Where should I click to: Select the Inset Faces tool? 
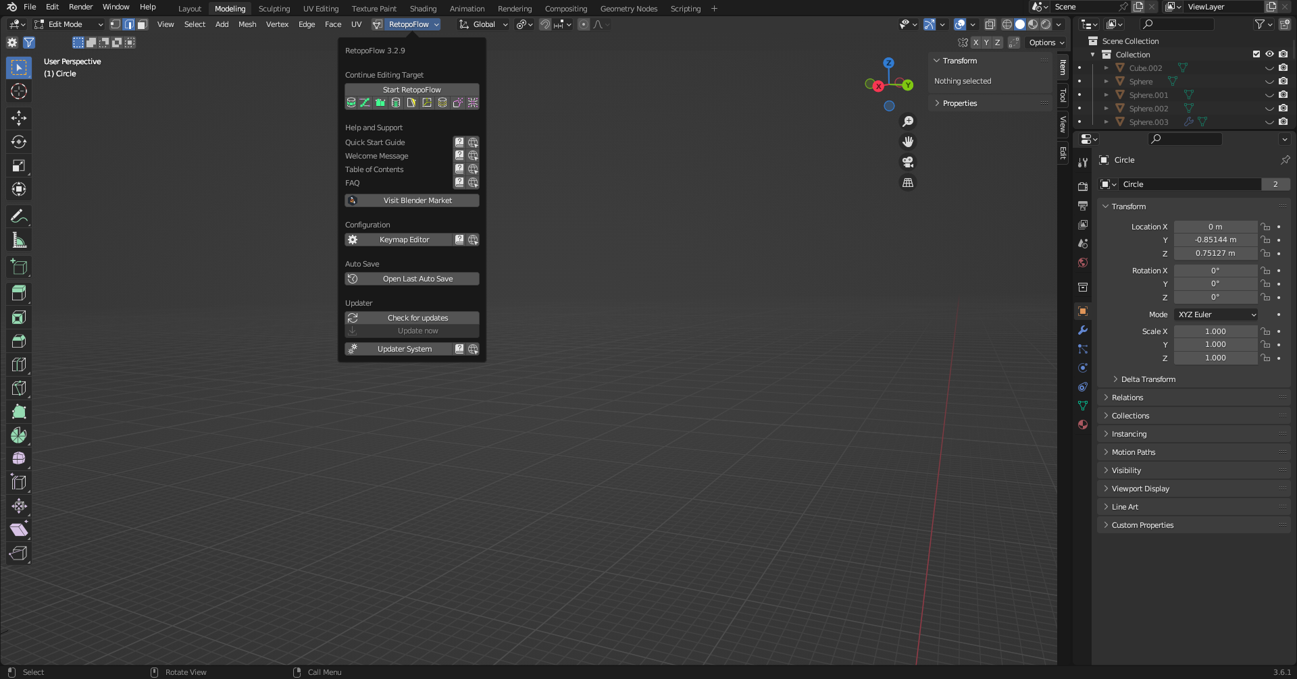[x=19, y=317]
